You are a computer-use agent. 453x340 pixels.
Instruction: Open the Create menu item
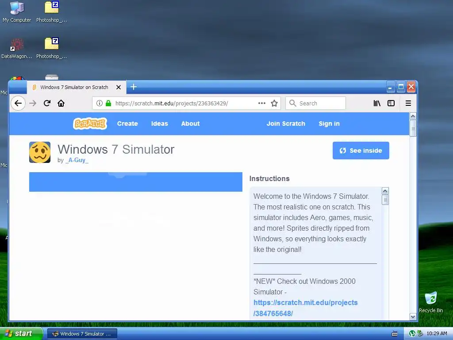pos(127,124)
